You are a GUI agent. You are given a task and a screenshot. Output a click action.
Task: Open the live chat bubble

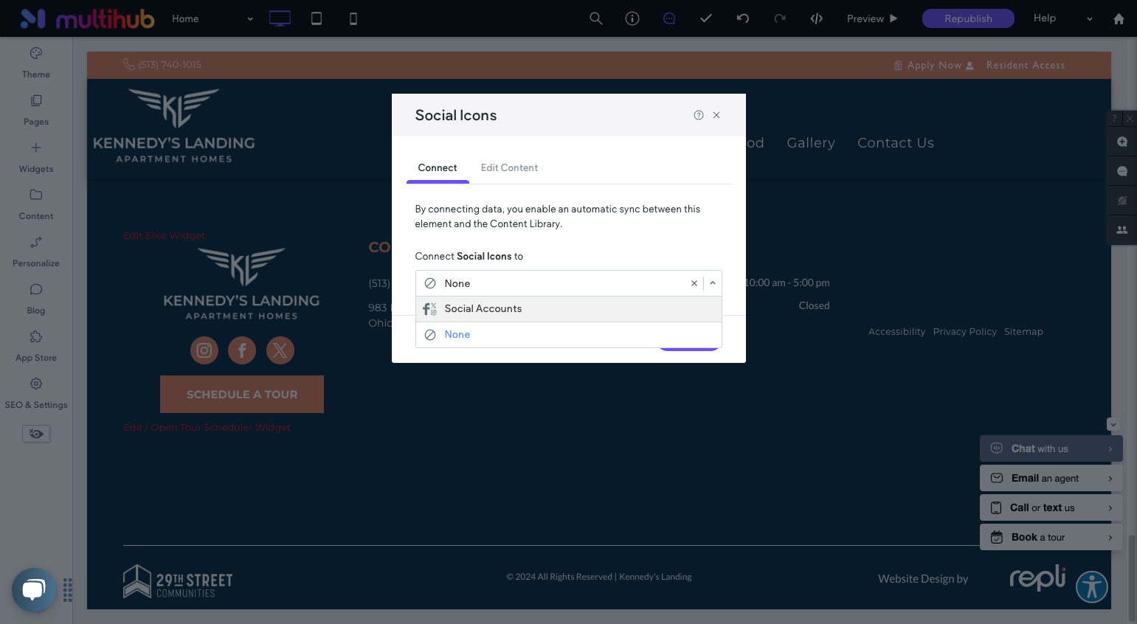(x=34, y=589)
